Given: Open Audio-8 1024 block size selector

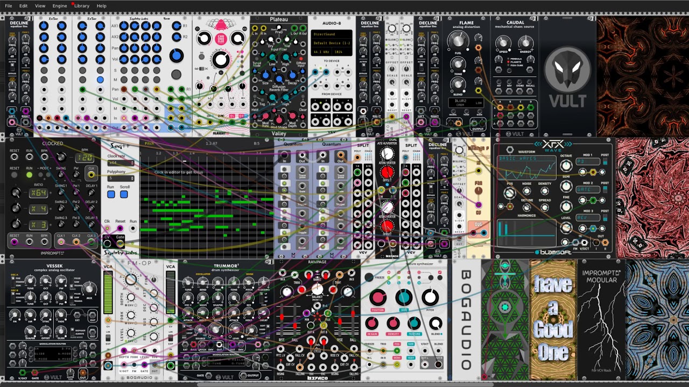Looking at the screenshot, I should click(343, 52).
